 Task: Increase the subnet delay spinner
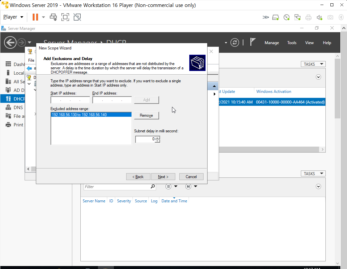coord(157,138)
